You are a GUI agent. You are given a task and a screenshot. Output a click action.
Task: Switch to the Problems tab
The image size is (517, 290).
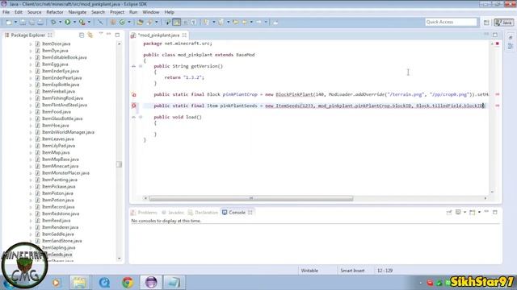144,213
